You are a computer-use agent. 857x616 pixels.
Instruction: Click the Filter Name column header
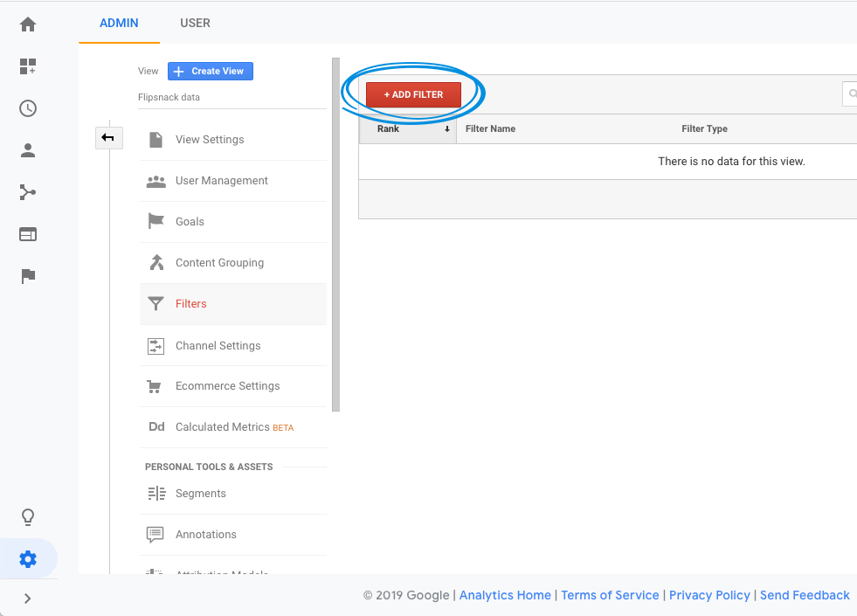[x=490, y=129]
